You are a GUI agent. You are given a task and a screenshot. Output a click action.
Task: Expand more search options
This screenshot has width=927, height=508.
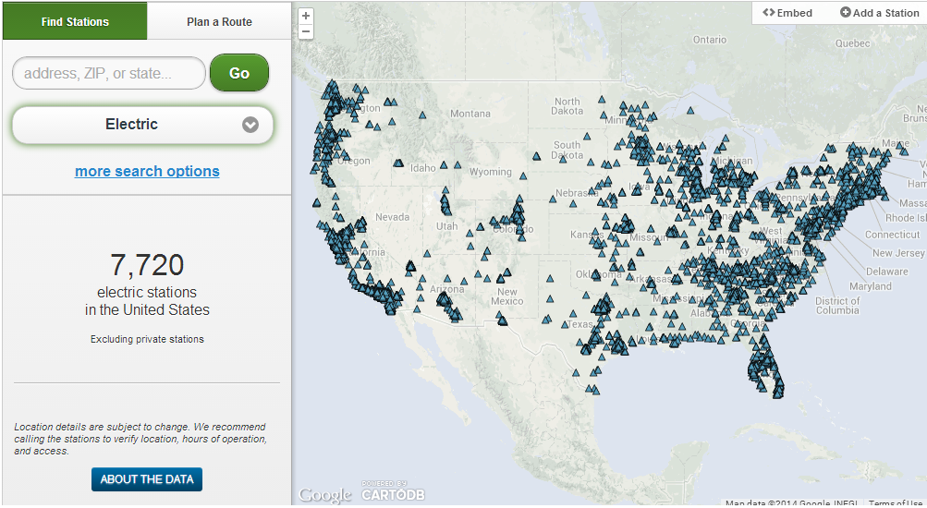click(x=147, y=171)
